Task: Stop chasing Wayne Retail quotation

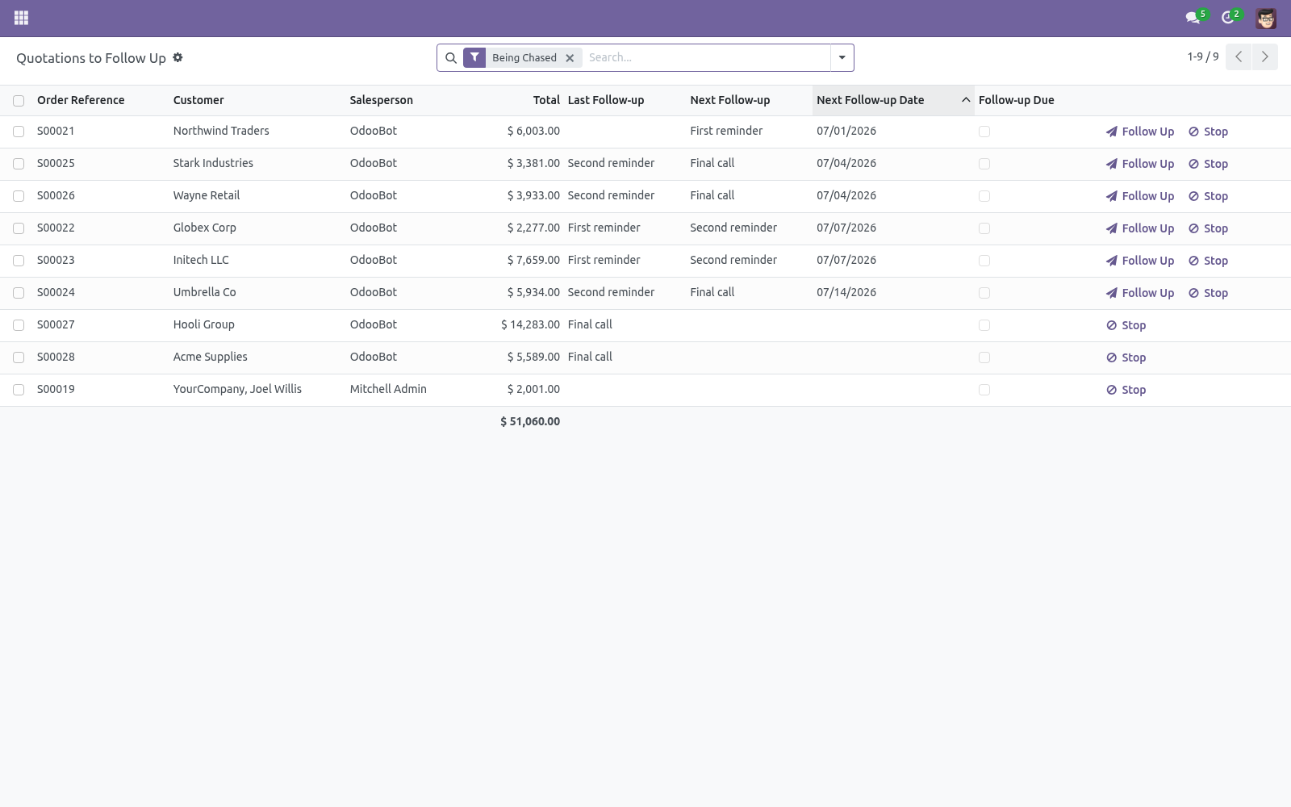Action: click(1208, 196)
